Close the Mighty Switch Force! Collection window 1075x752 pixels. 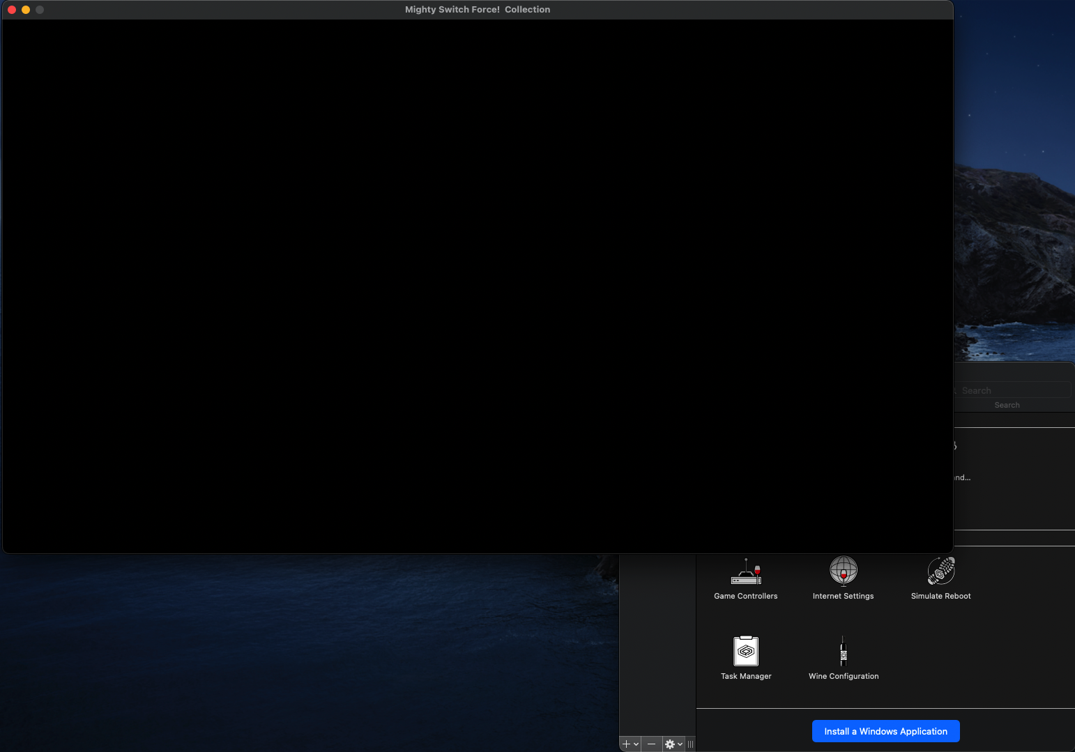pos(12,10)
